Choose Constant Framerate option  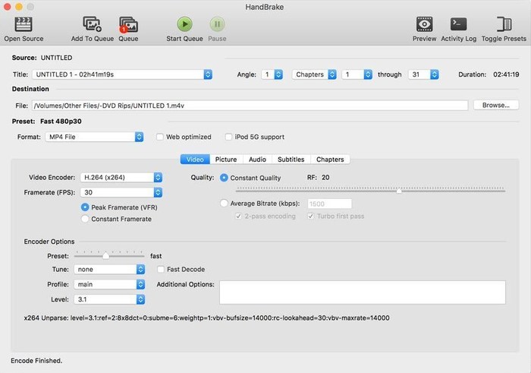point(85,219)
